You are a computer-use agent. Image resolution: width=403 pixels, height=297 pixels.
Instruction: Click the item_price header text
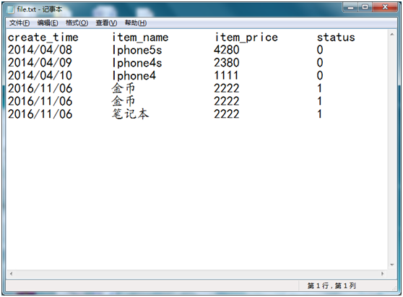click(246, 38)
